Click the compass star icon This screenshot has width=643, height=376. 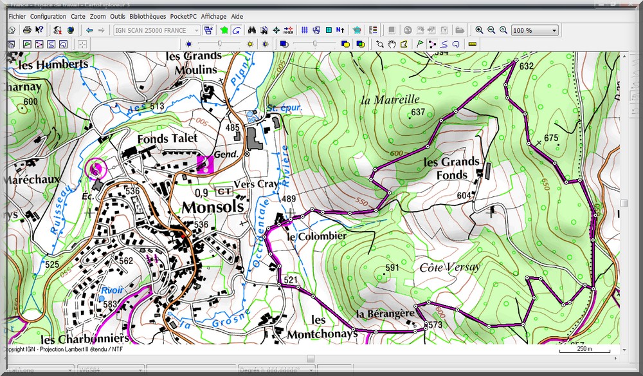276,30
